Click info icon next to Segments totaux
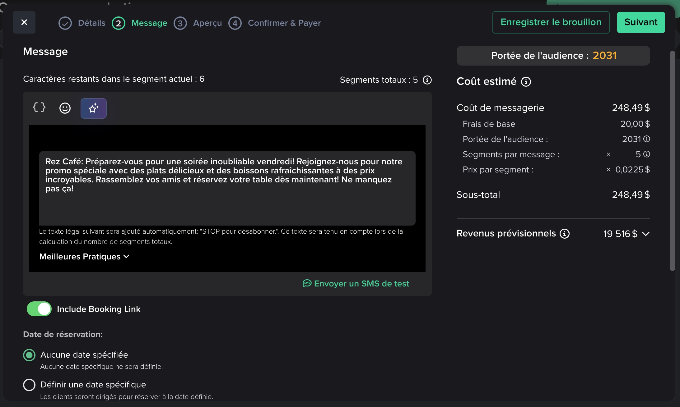The image size is (680, 407). point(427,80)
